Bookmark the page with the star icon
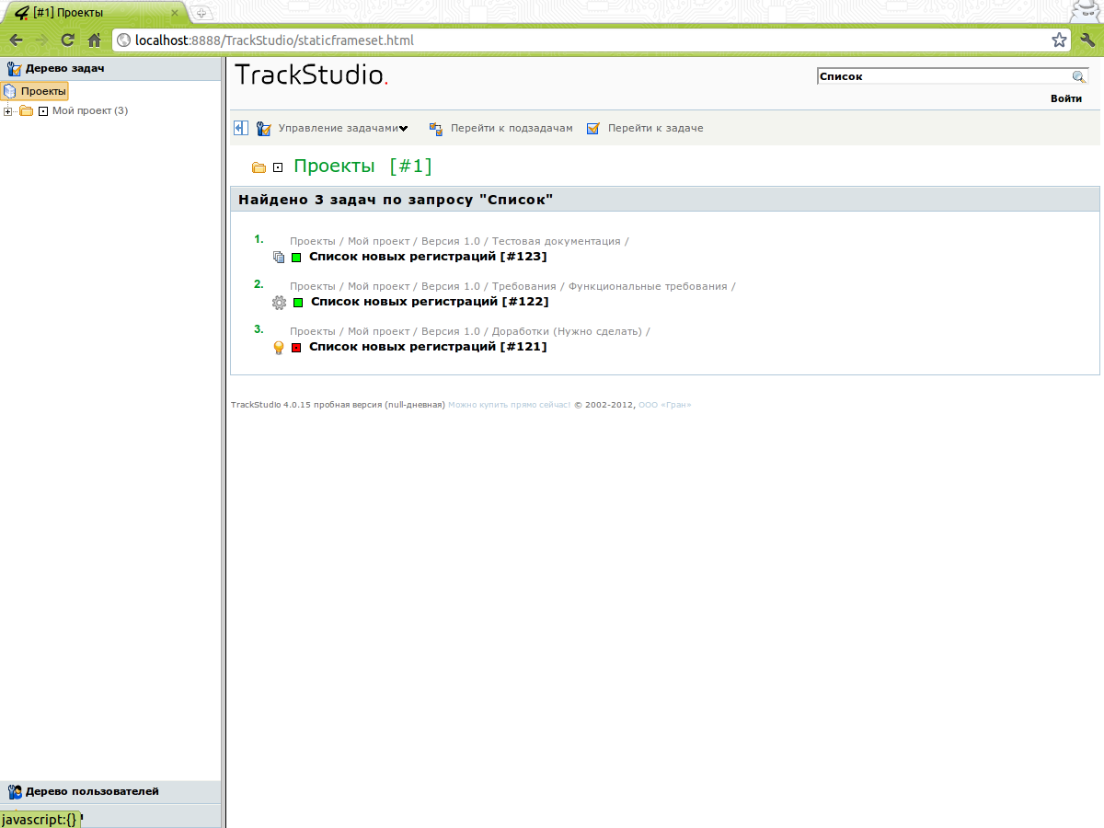The height and width of the screenshot is (828, 1104). (1060, 40)
